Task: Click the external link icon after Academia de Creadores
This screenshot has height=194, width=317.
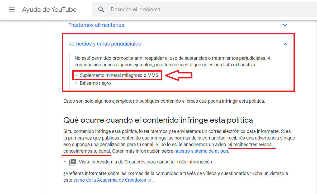Action: pyautogui.click(x=149, y=180)
